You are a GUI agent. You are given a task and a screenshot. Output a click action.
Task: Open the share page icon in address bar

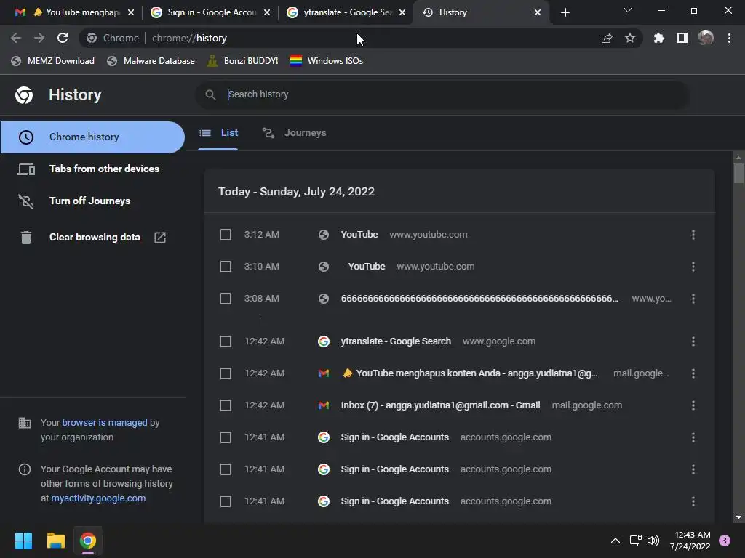[x=607, y=38]
